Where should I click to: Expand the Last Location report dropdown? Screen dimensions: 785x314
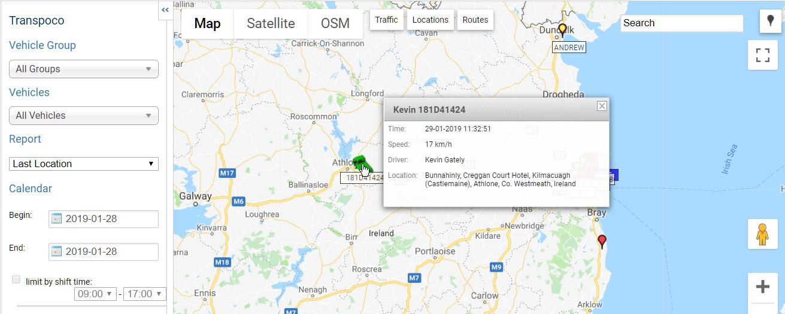[84, 164]
